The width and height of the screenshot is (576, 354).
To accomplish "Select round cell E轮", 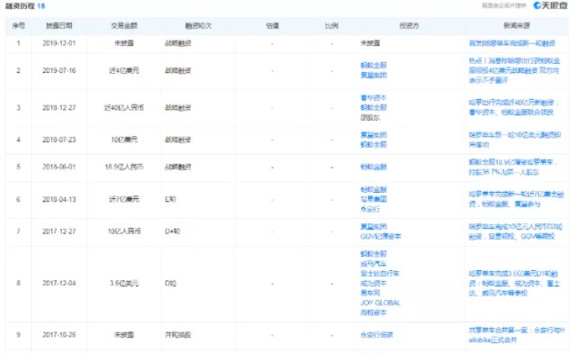I will click(x=170, y=199).
